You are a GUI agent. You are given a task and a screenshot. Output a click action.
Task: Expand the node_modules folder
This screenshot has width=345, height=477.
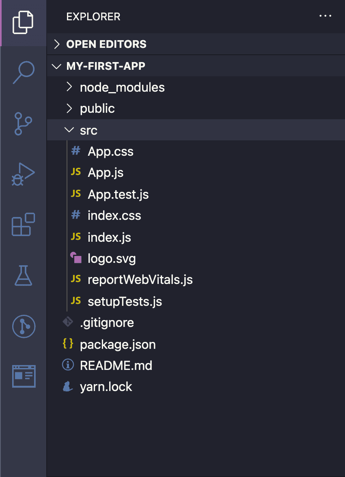[x=122, y=87]
